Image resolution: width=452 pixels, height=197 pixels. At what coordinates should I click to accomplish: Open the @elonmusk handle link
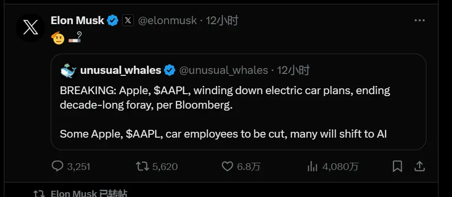coord(168,20)
